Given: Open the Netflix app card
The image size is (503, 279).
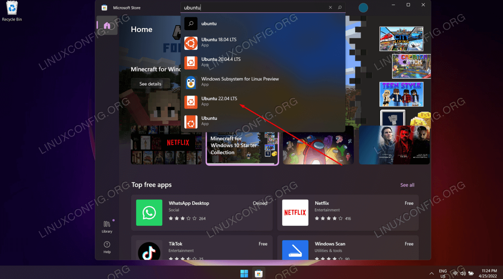Looking at the screenshot, I should [x=347, y=212].
